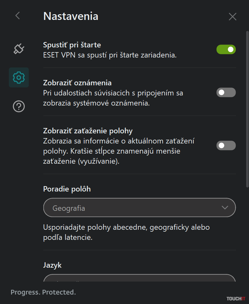Enable Zobraziť oznámenia notifications
This screenshot has width=249, height=304.
pyautogui.click(x=226, y=92)
